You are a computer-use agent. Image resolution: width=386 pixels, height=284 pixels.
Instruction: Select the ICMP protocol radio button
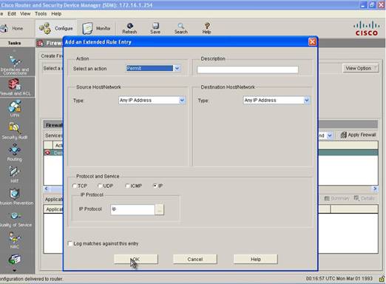(127, 186)
